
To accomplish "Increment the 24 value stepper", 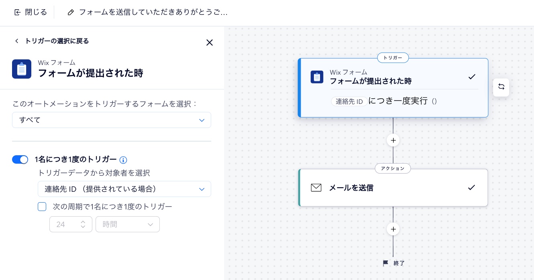I will pyautogui.click(x=83, y=222).
